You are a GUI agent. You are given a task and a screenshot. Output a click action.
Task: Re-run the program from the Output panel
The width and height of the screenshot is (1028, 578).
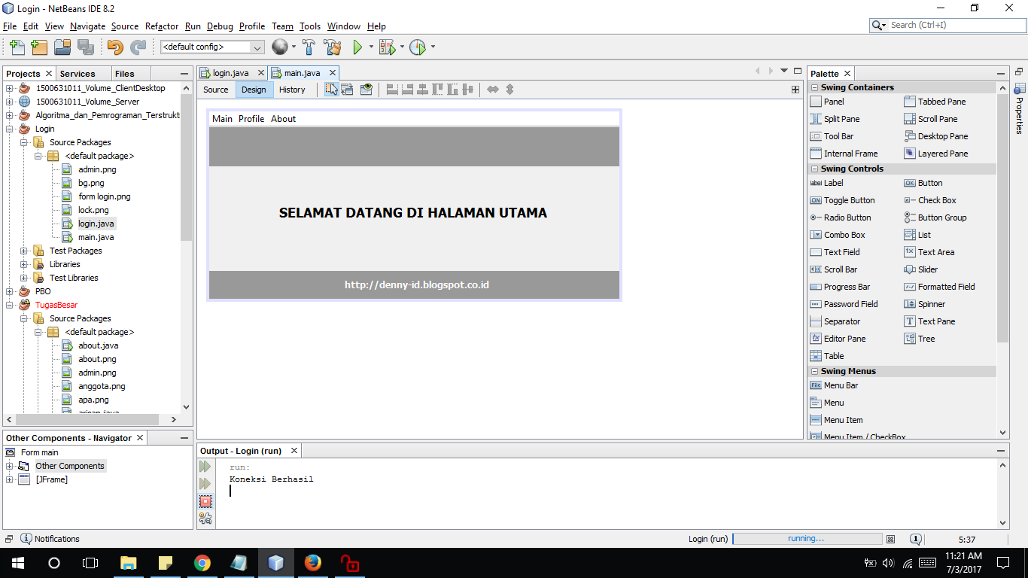(x=205, y=466)
